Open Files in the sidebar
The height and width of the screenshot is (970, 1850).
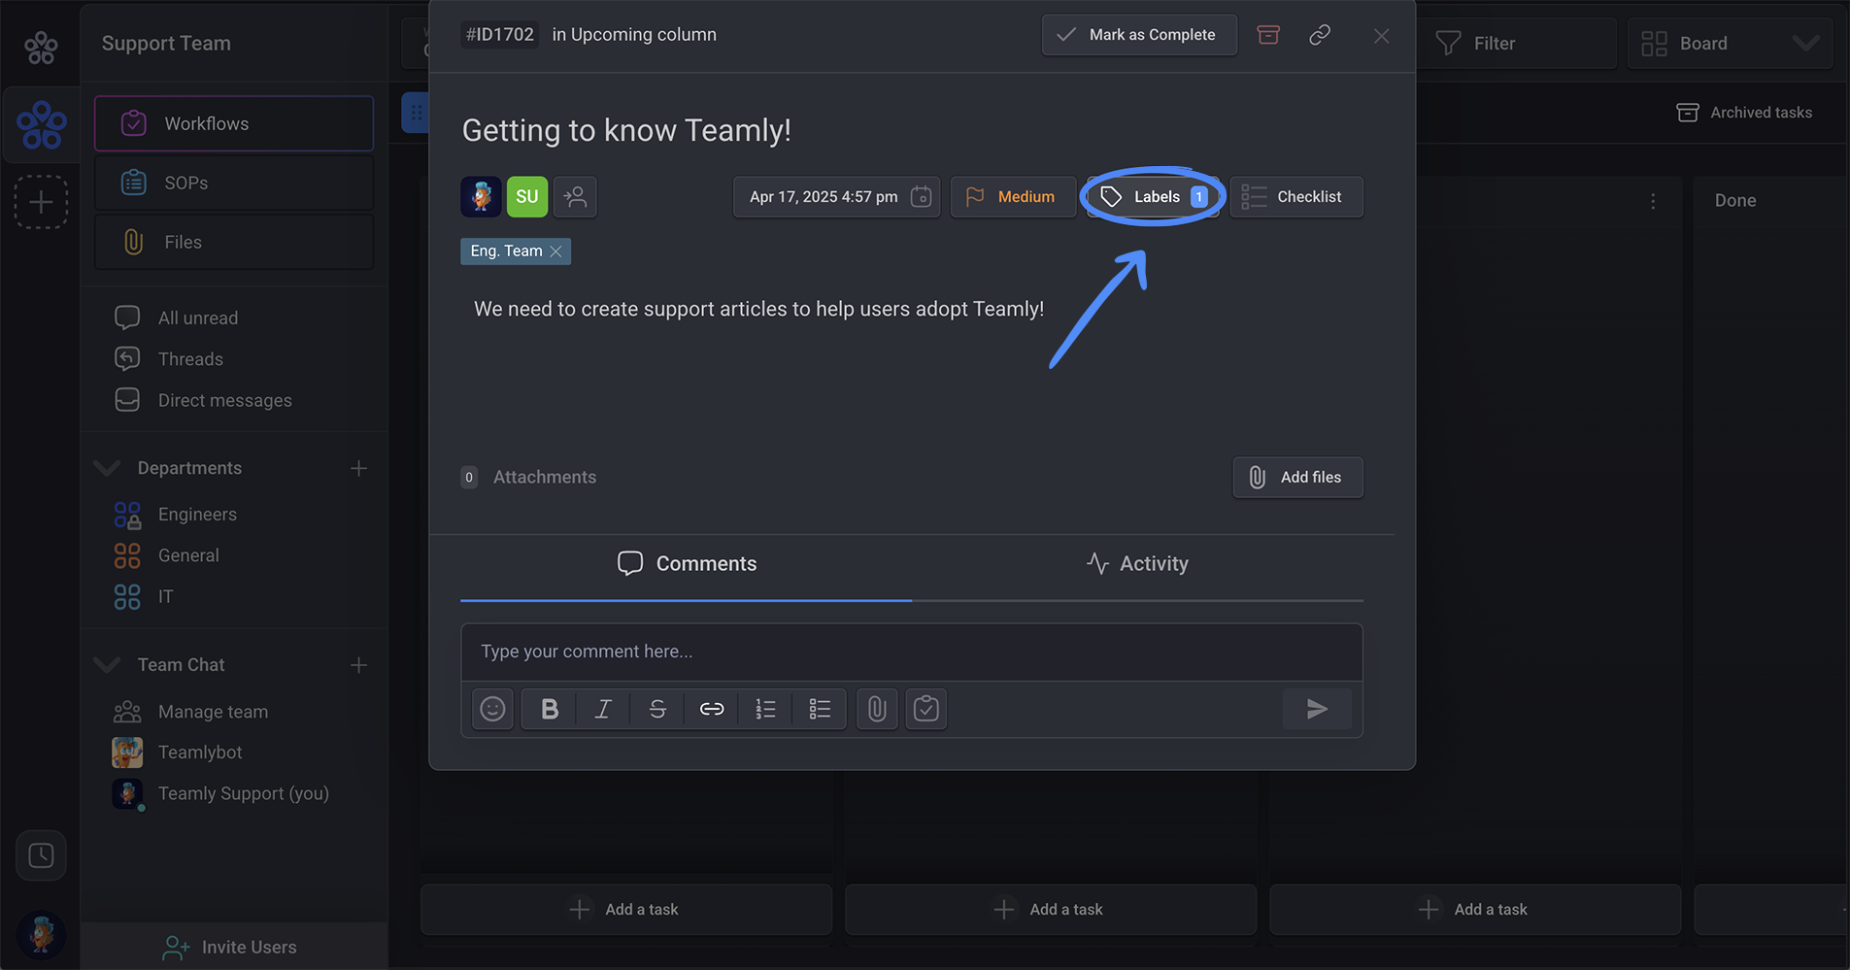click(x=234, y=242)
